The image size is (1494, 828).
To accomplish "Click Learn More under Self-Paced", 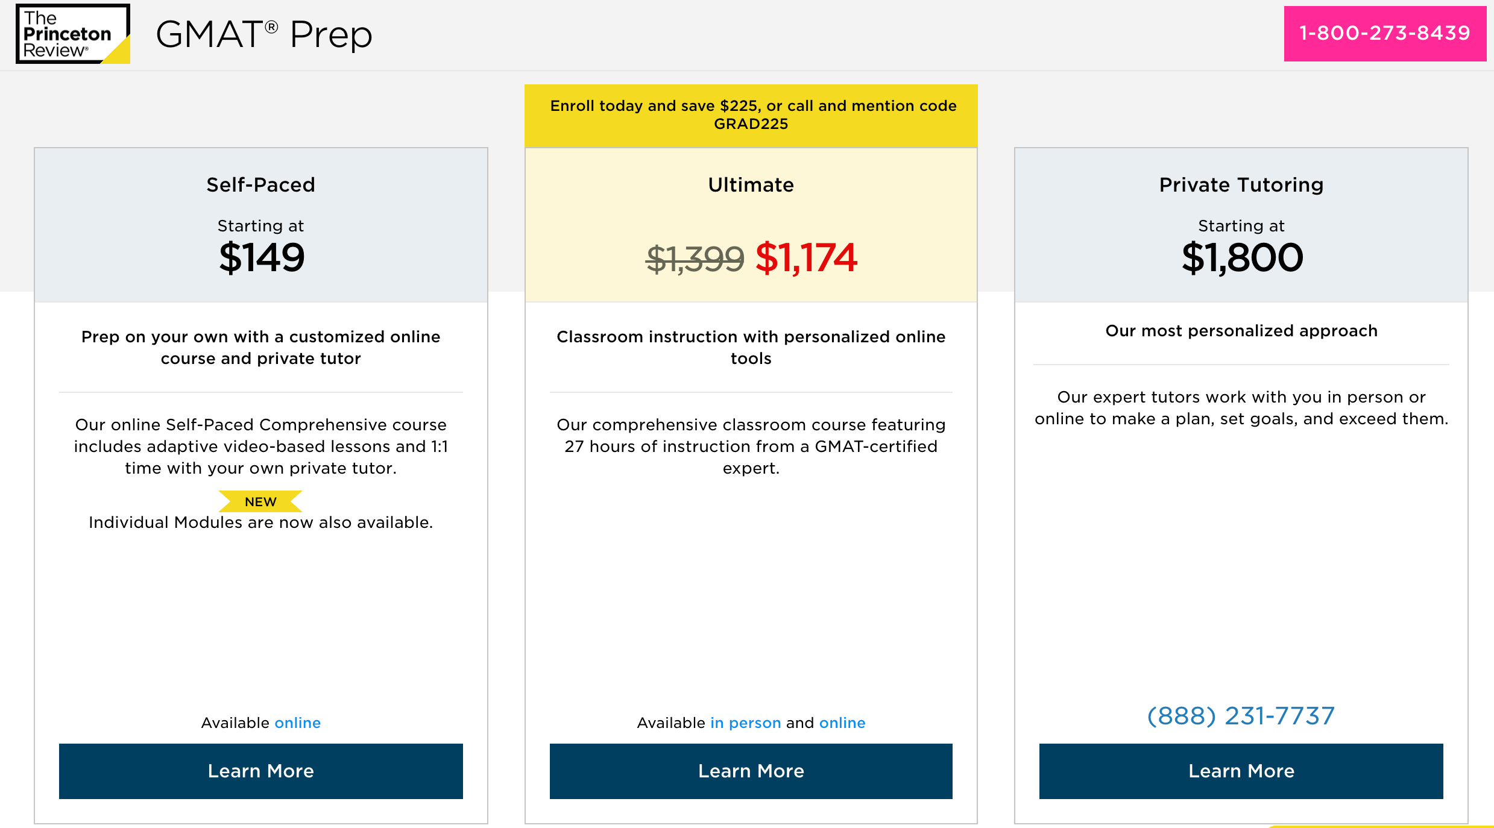I will (x=260, y=771).
